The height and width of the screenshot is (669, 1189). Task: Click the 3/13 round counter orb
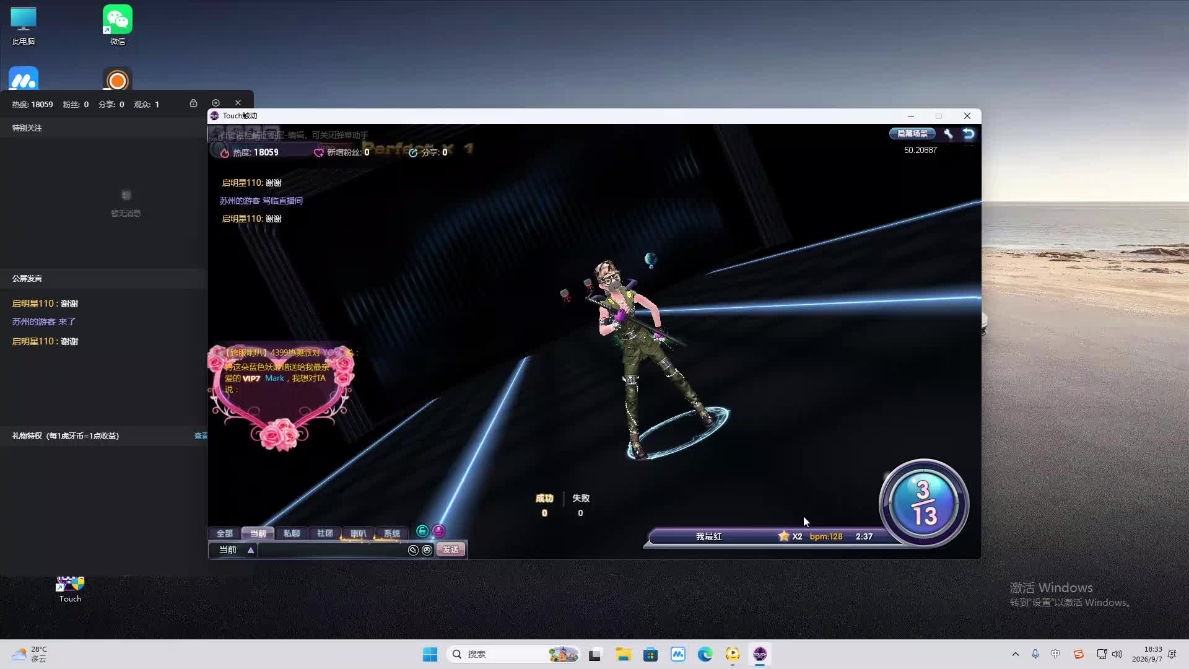click(x=923, y=503)
